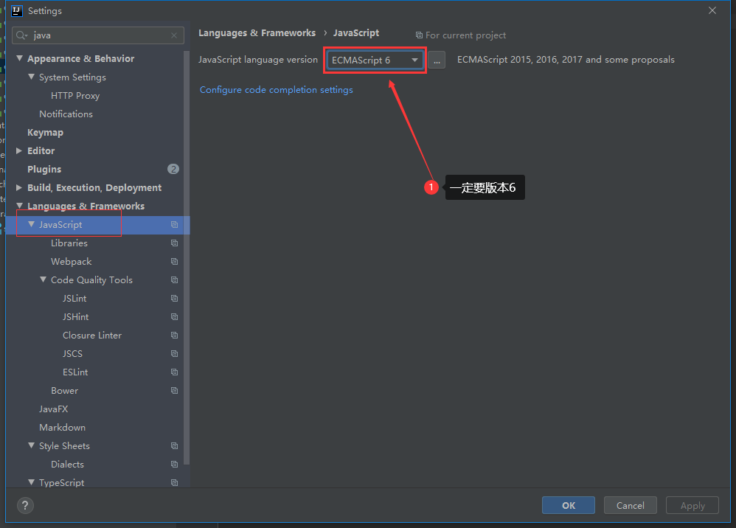Open 'Configure code completion settings' link
Viewport: 736px width, 528px height.
276,90
